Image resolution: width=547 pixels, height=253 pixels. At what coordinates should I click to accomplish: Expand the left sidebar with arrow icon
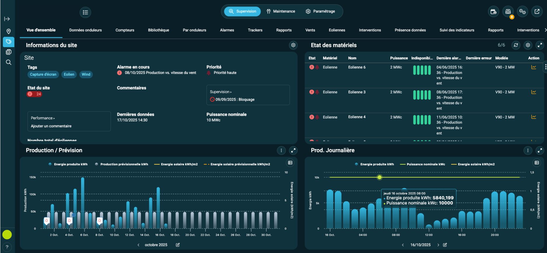[x=7, y=19]
